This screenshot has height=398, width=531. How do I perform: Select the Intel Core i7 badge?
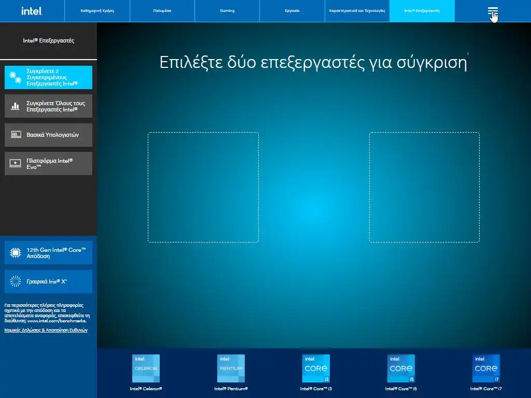486,368
